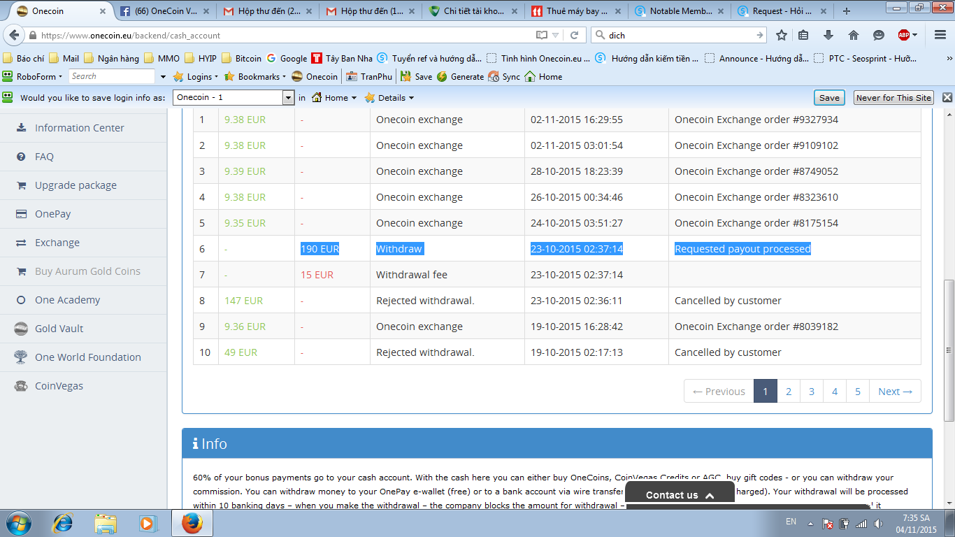Click the One Academy circle icon
This screenshot has height=537, width=955.
tap(21, 300)
